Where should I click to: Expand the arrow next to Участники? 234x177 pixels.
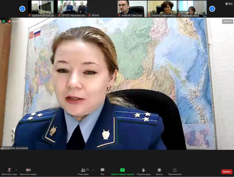[x=93, y=170]
